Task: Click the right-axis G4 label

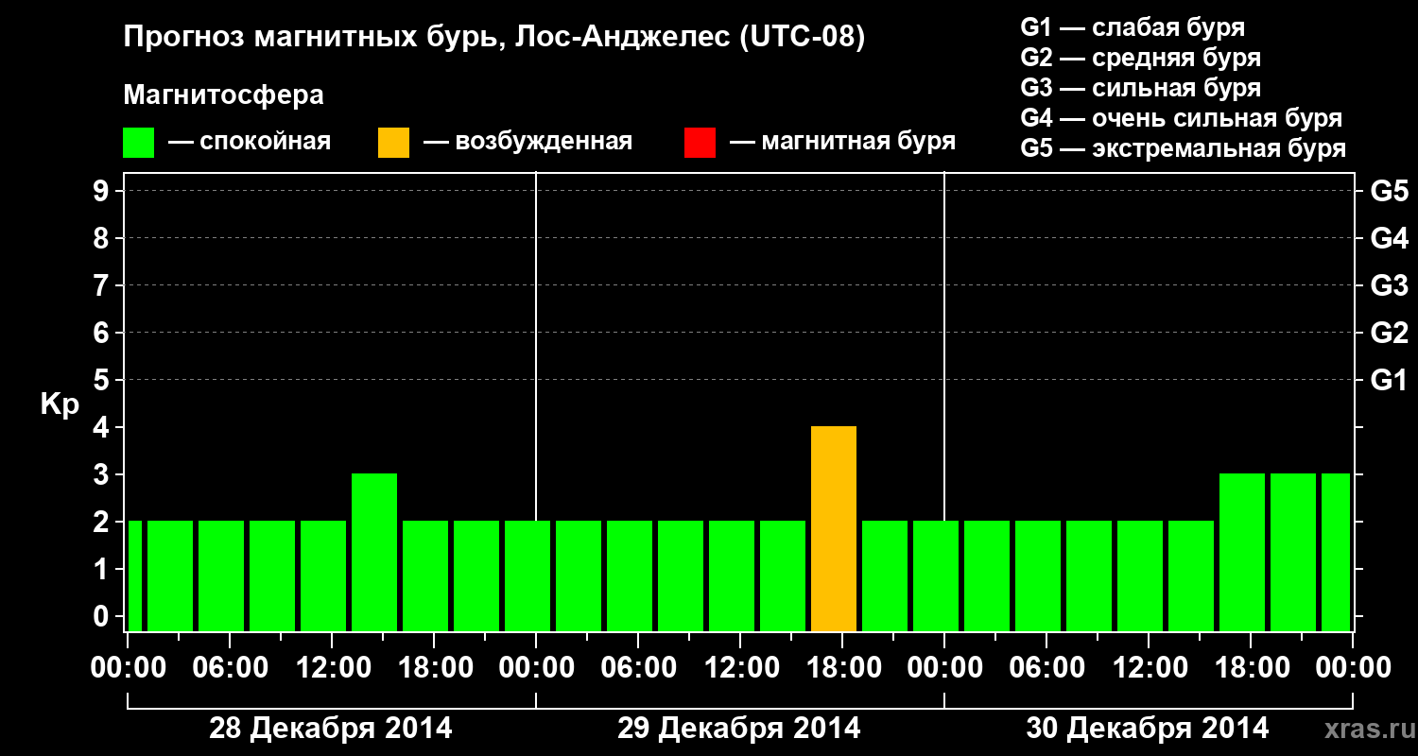Action: pos(1389,238)
